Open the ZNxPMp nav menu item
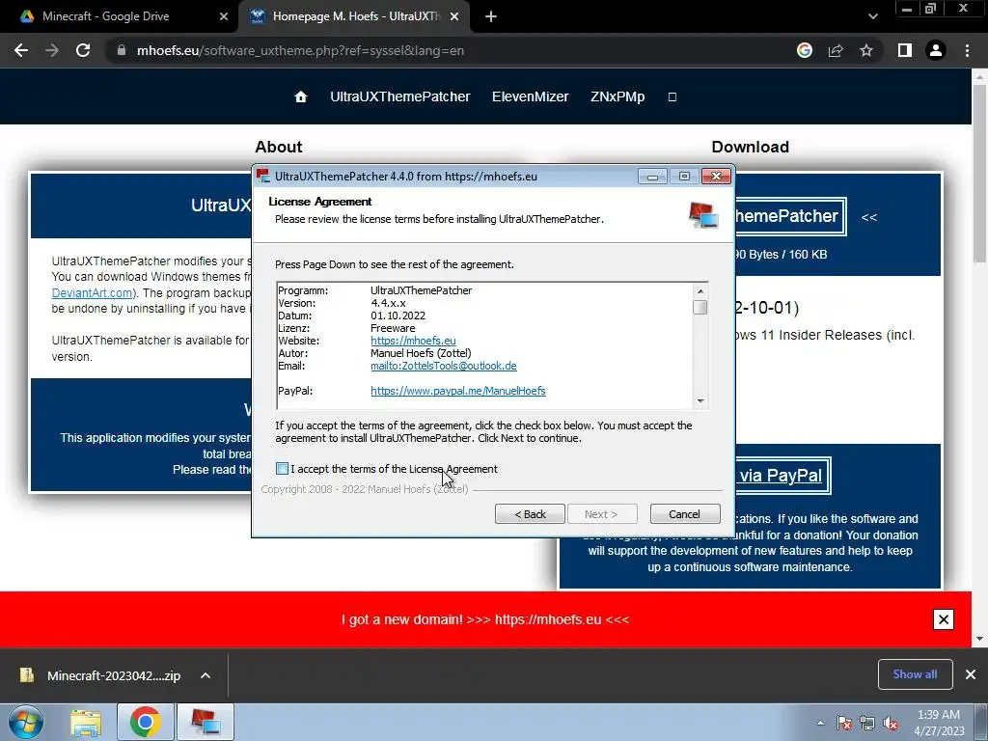 [617, 96]
